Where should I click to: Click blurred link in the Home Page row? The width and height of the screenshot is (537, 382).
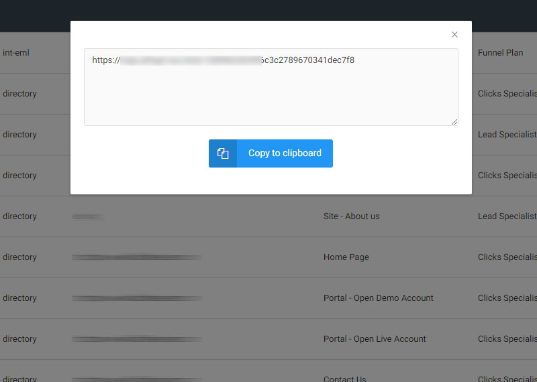[x=136, y=257]
